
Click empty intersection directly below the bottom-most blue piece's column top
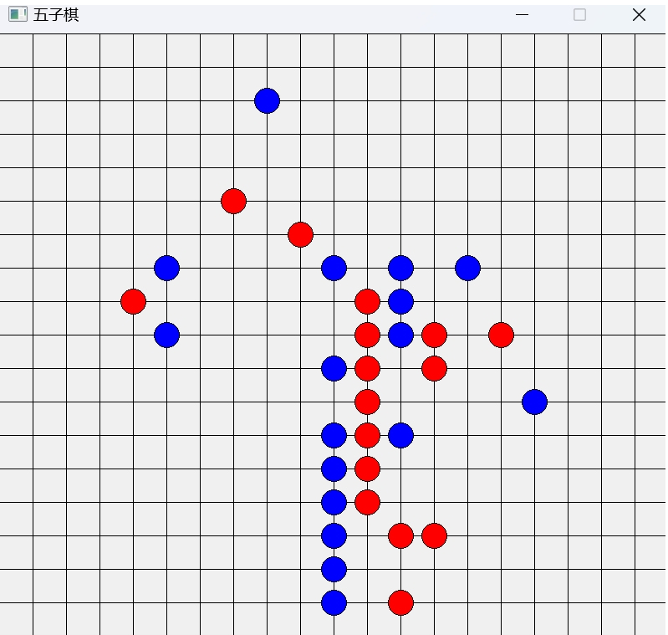pos(334,402)
